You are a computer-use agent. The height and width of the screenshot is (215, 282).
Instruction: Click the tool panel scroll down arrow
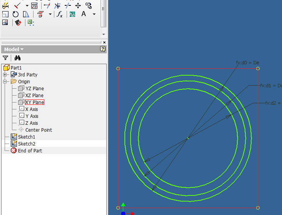point(103,34)
